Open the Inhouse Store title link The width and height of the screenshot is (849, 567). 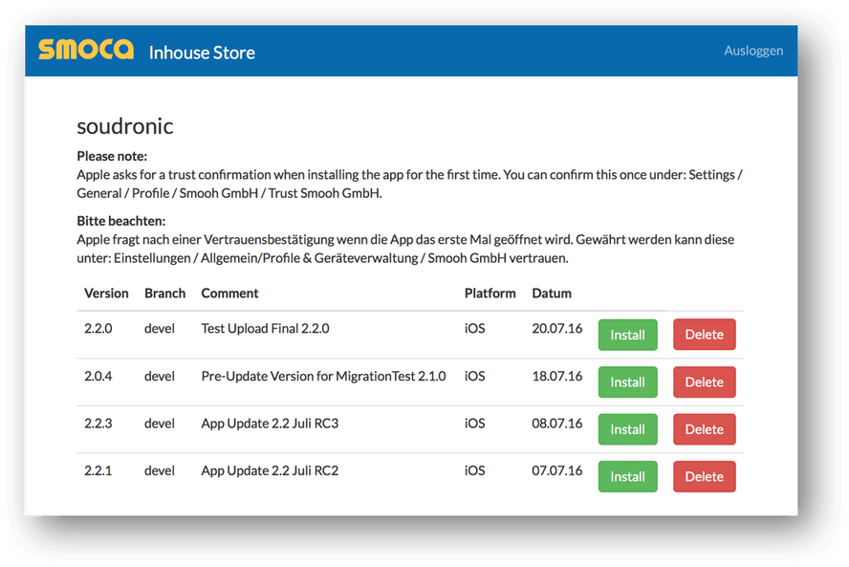pos(202,52)
